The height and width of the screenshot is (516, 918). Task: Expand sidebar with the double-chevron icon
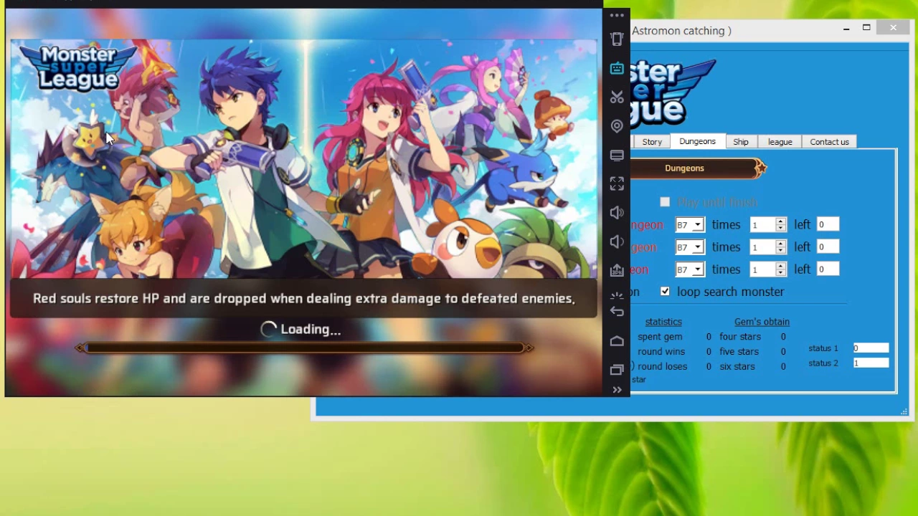[617, 390]
